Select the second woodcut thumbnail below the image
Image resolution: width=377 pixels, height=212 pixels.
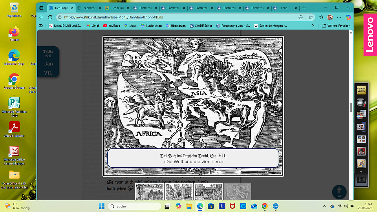tap(179, 192)
